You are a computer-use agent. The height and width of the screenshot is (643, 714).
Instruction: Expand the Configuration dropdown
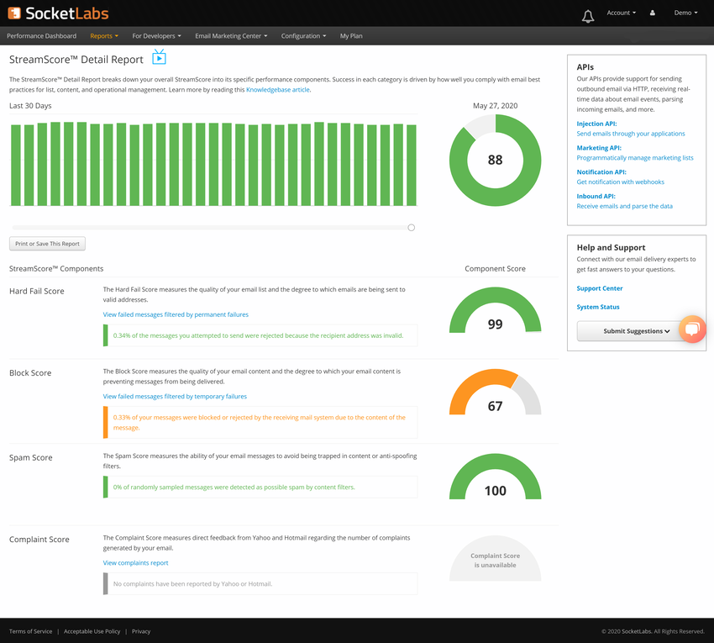(302, 36)
